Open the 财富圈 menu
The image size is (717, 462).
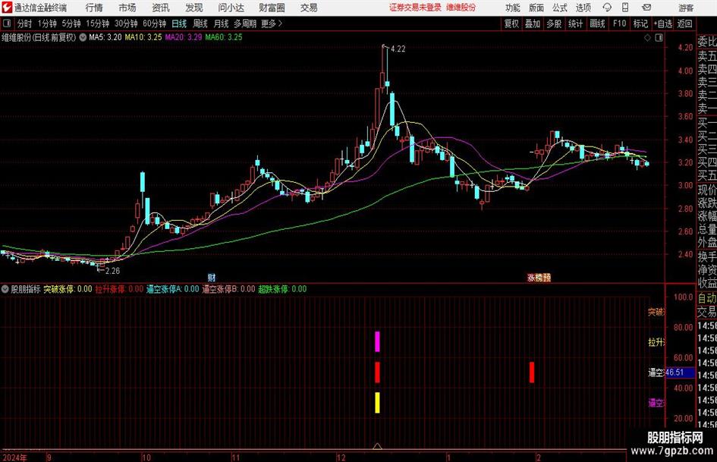(x=272, y=8)
